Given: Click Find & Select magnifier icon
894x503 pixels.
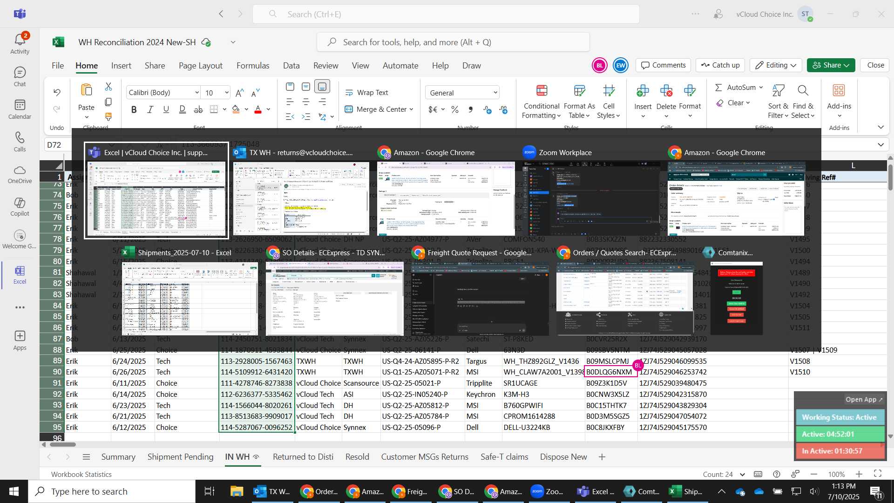Looking at the screenshot, I should 802,90.
